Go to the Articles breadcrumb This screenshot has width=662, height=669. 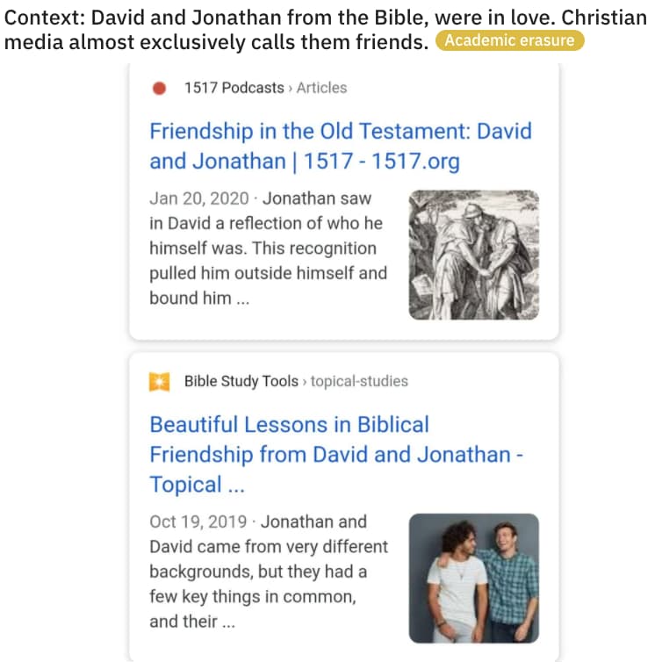(x=321, y=88)
